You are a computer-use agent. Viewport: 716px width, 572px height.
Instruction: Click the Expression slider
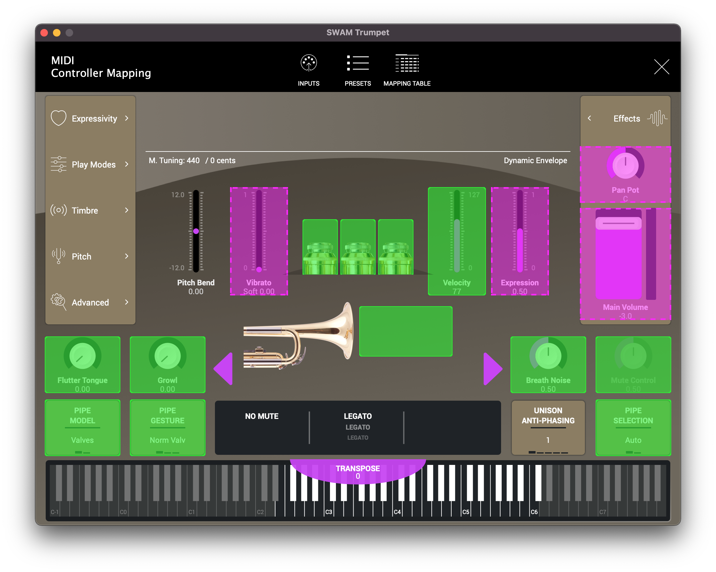click(x=520, y=232)
